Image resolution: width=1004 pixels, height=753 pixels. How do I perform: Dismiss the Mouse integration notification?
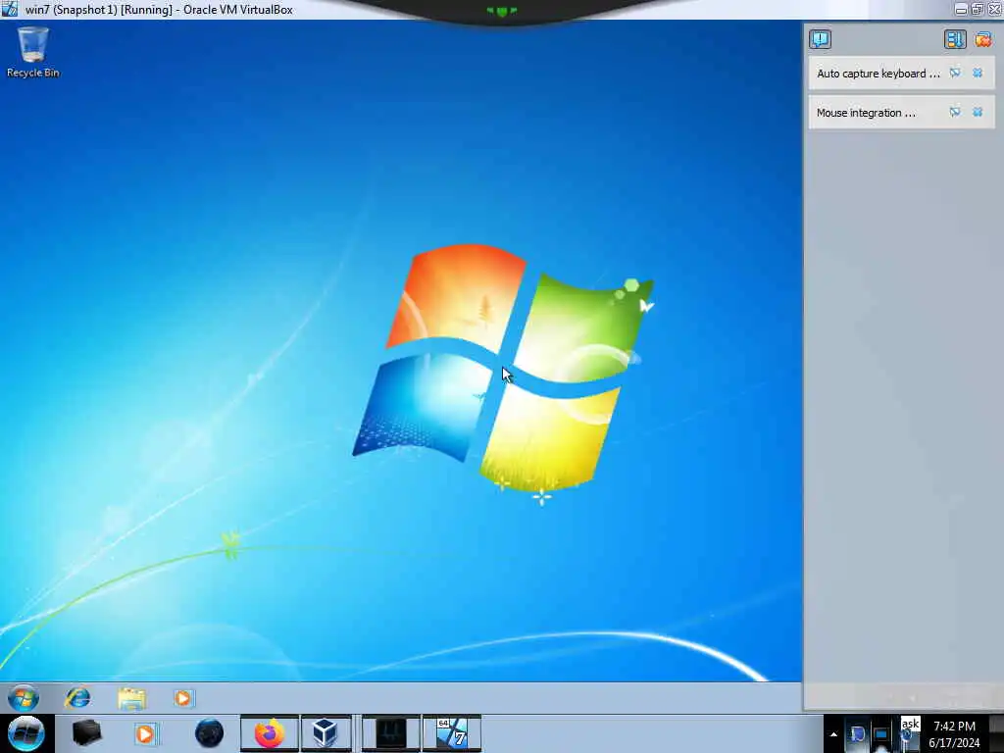978,112
